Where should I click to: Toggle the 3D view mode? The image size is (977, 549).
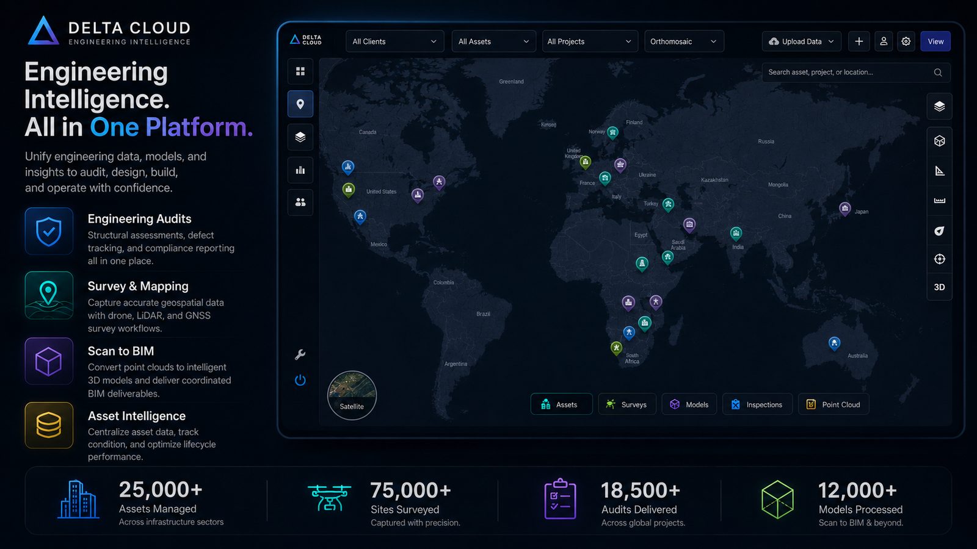point(939,287)
